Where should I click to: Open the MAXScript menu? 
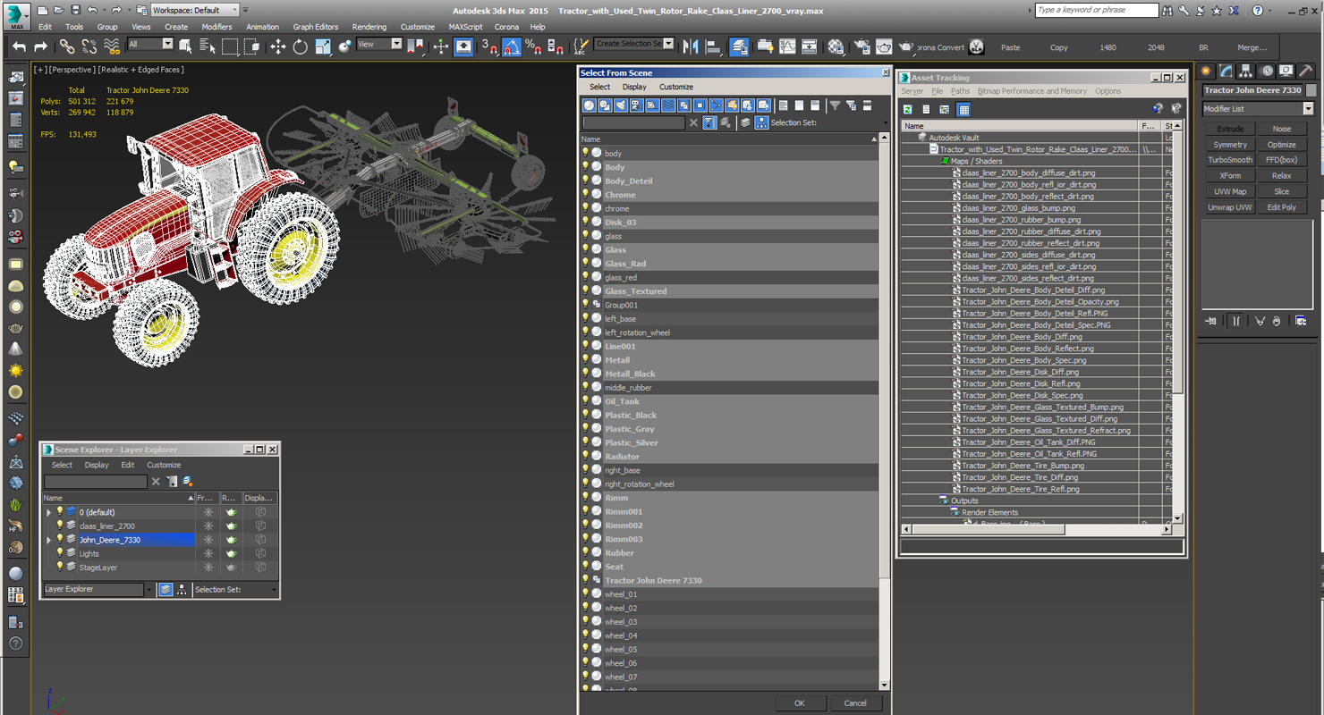point(465,27)
